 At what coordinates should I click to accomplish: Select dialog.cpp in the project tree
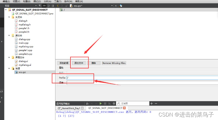click(24, 39)
